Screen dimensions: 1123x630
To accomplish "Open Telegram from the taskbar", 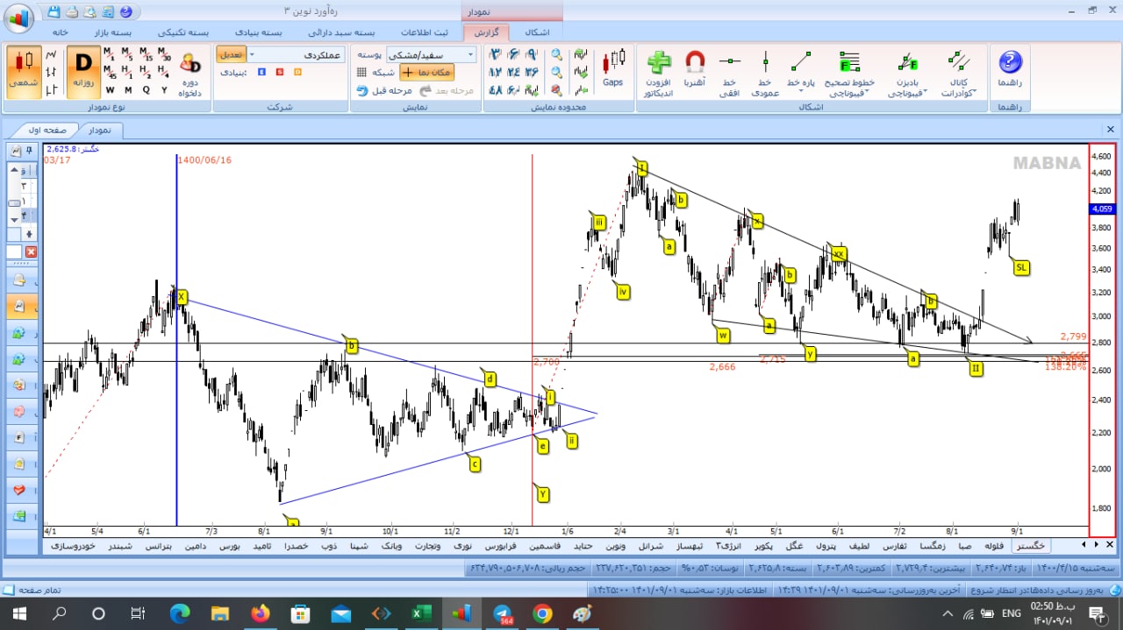I will click(502, 613).
